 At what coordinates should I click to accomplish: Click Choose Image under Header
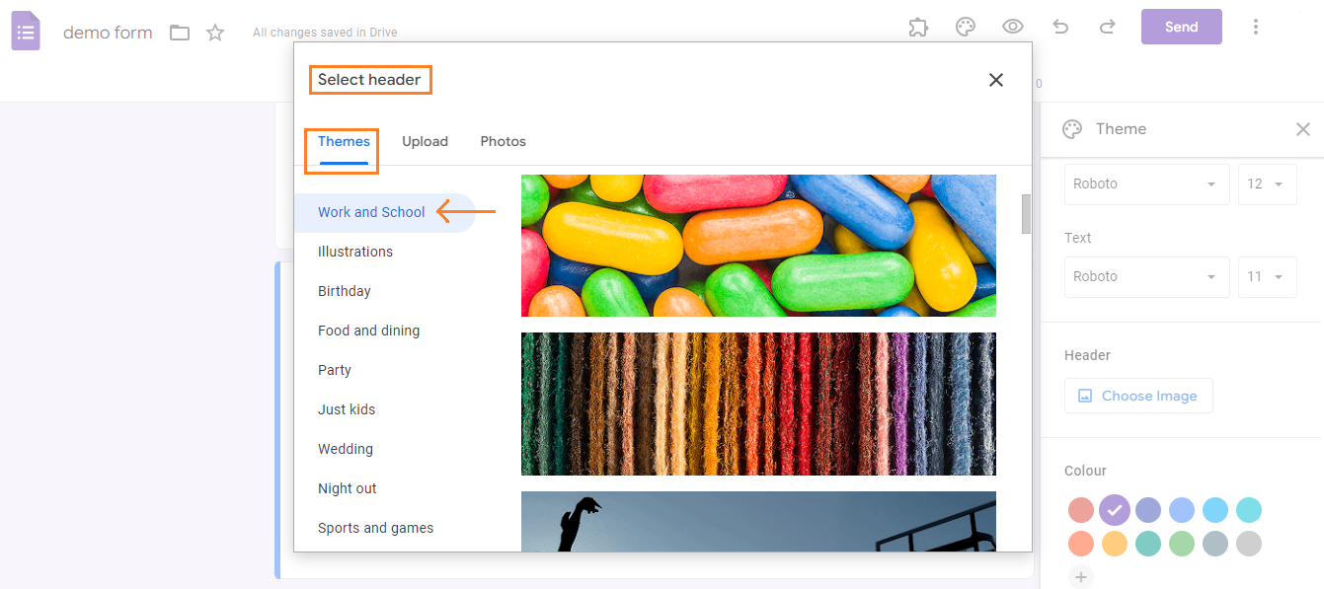(x=1138, y=395)
